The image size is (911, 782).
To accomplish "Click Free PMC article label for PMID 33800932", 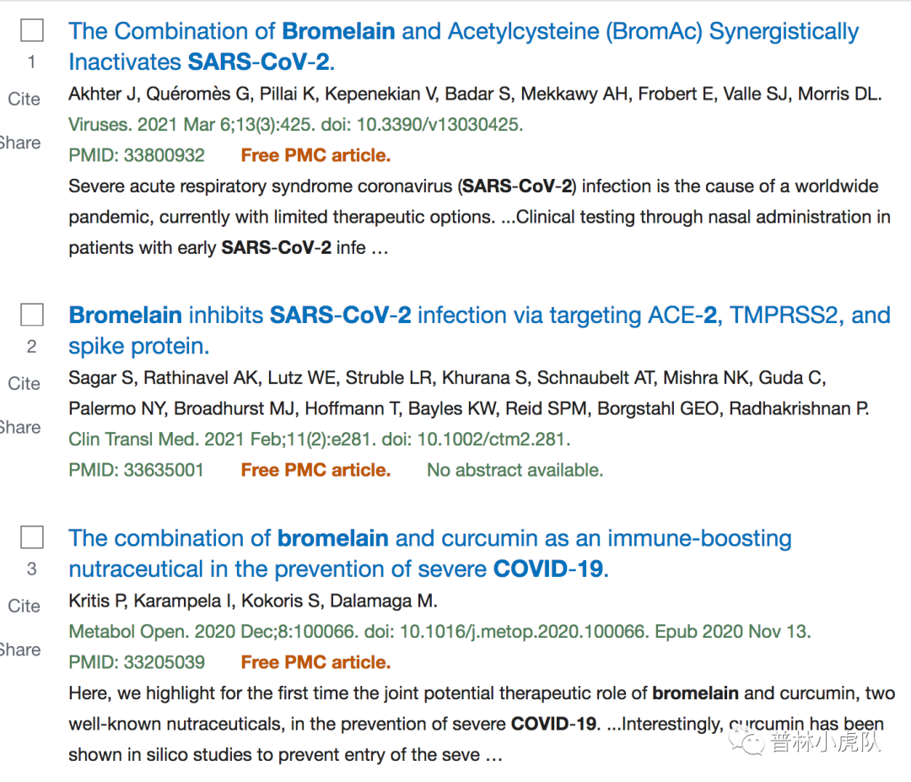I will 315,155.
